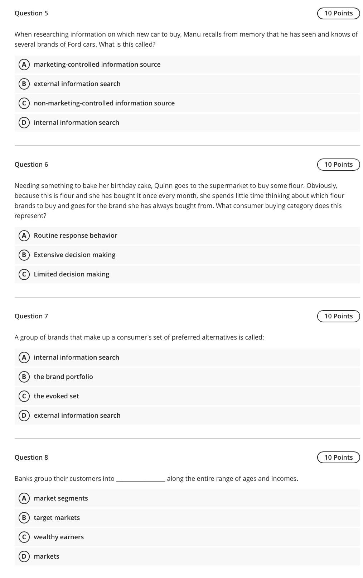
Task: Select Routine response behavior for Question 6
Action: click(x=75, y=236)
